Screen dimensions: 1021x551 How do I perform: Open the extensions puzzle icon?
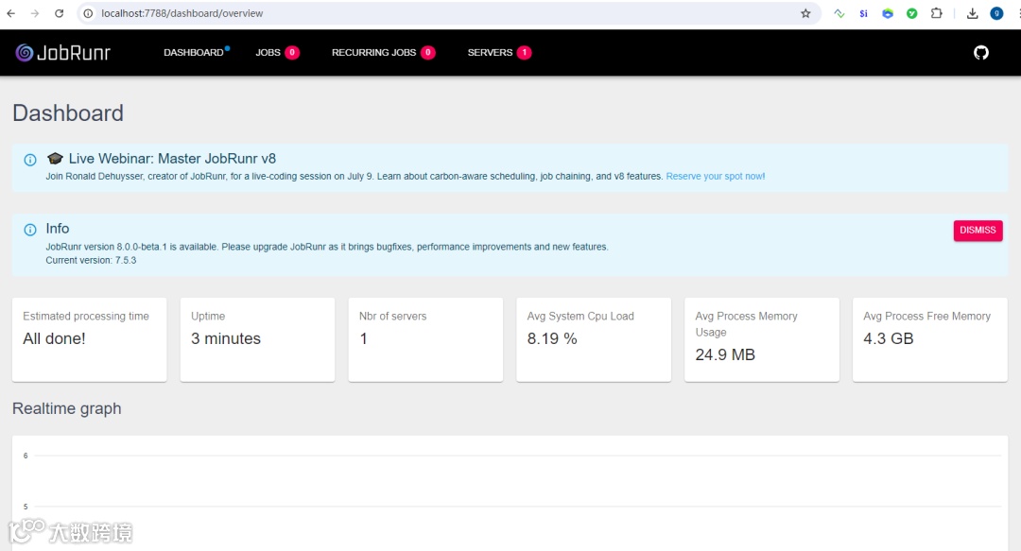point(936,13)
